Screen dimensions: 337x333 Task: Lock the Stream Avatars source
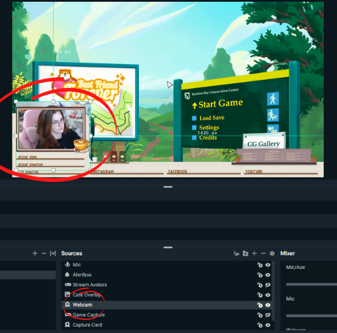260,285
